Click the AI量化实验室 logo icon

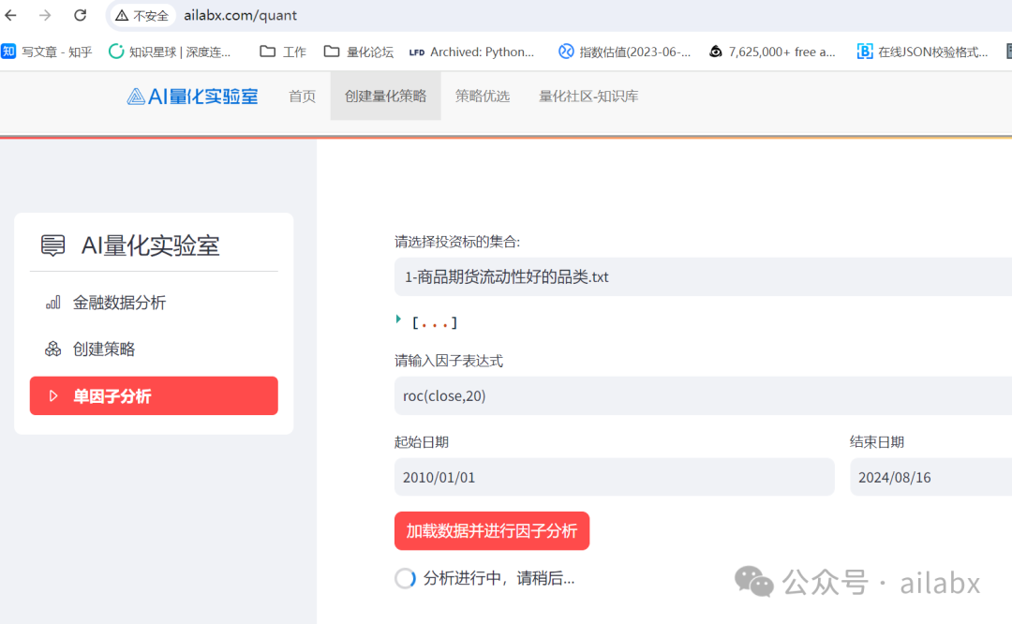point(134,97)
